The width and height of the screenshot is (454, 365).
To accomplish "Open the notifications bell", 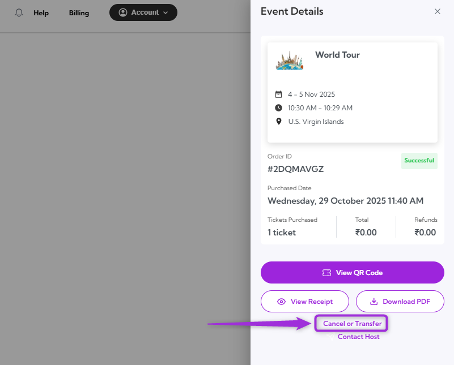I will click(x=19, y=12).
